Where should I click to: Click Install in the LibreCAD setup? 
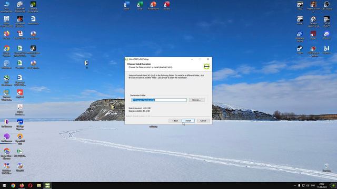(188, 121)
